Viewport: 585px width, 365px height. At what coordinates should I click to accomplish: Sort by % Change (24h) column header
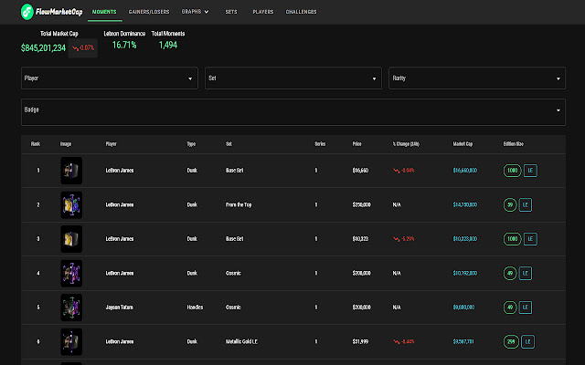click(x=406, y=144)
